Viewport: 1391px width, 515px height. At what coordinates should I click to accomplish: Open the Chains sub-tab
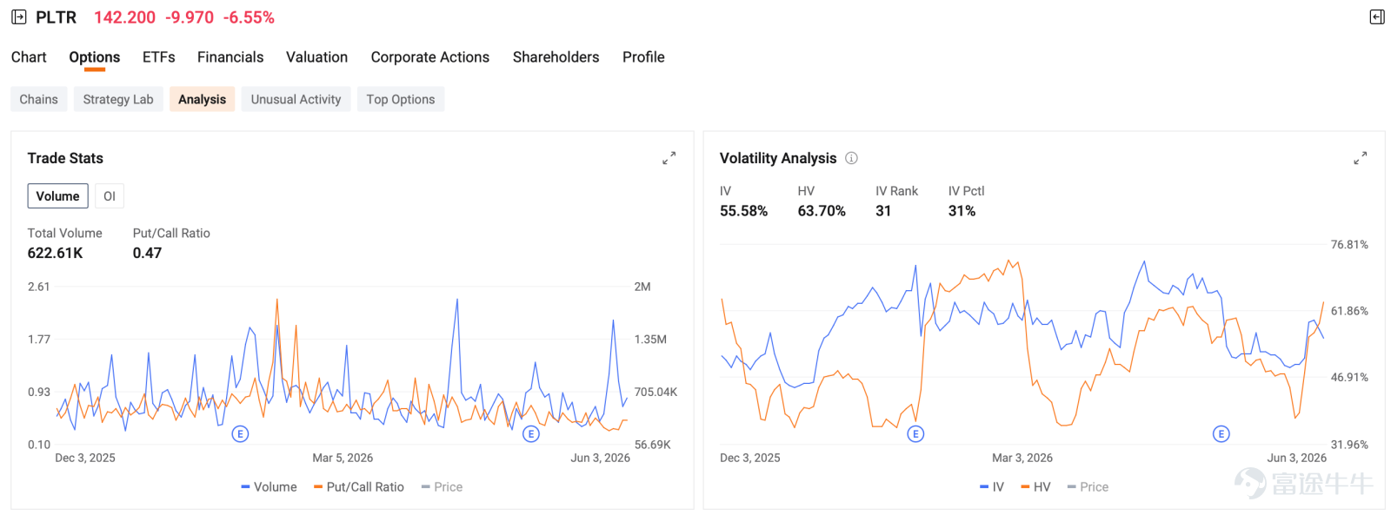[x=39, y=99]
